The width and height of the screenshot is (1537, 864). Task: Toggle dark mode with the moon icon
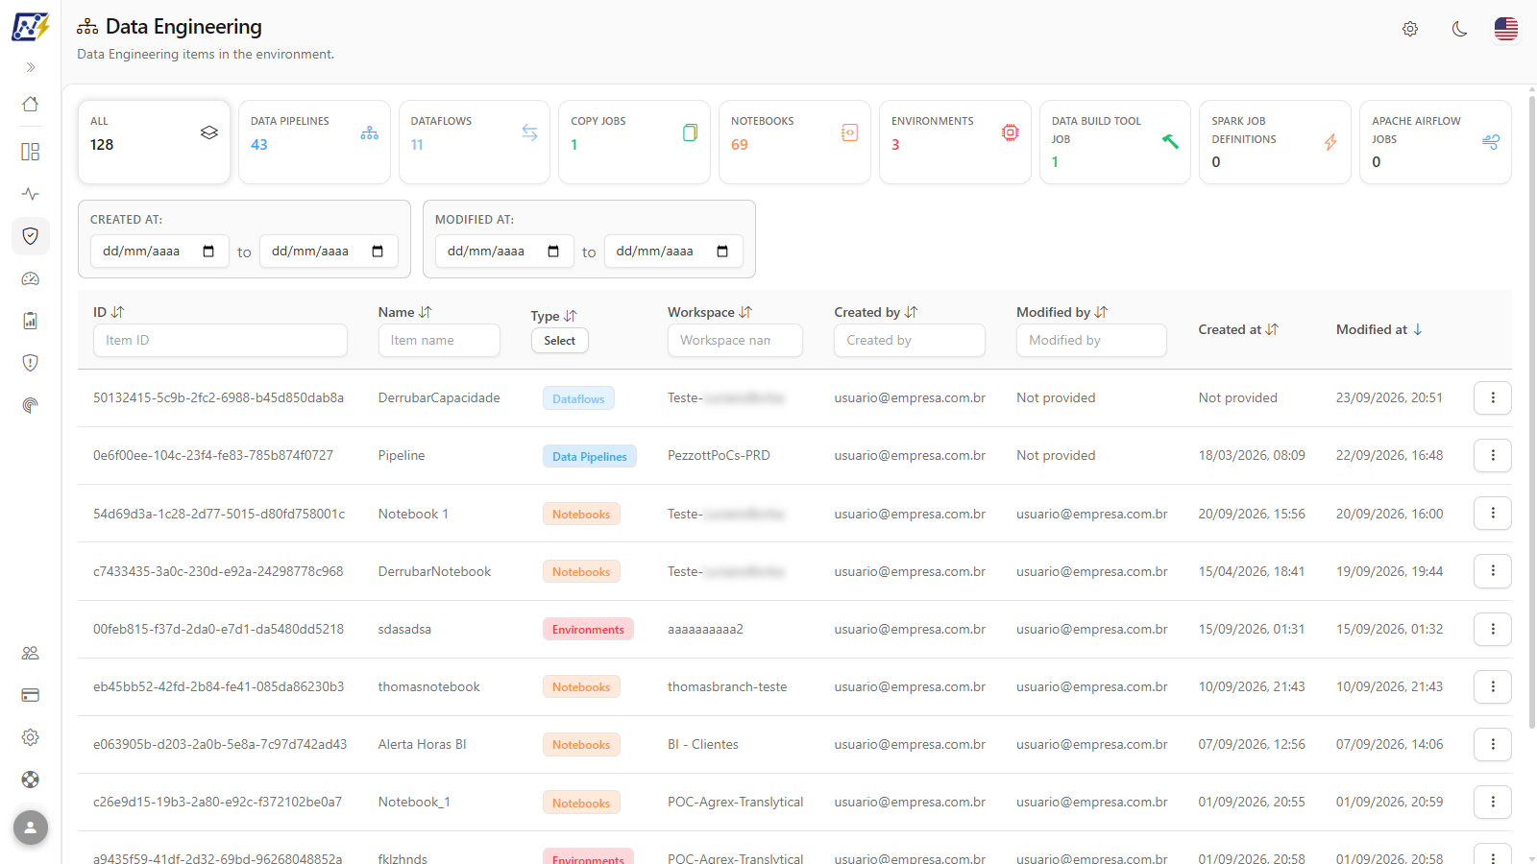[x=1459, y=29]
